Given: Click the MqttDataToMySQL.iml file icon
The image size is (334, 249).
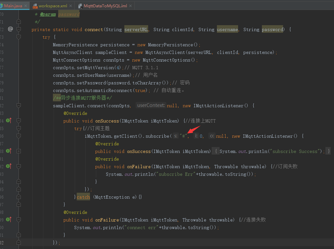Looking at the screenshot, I should [x=80, y=6].
